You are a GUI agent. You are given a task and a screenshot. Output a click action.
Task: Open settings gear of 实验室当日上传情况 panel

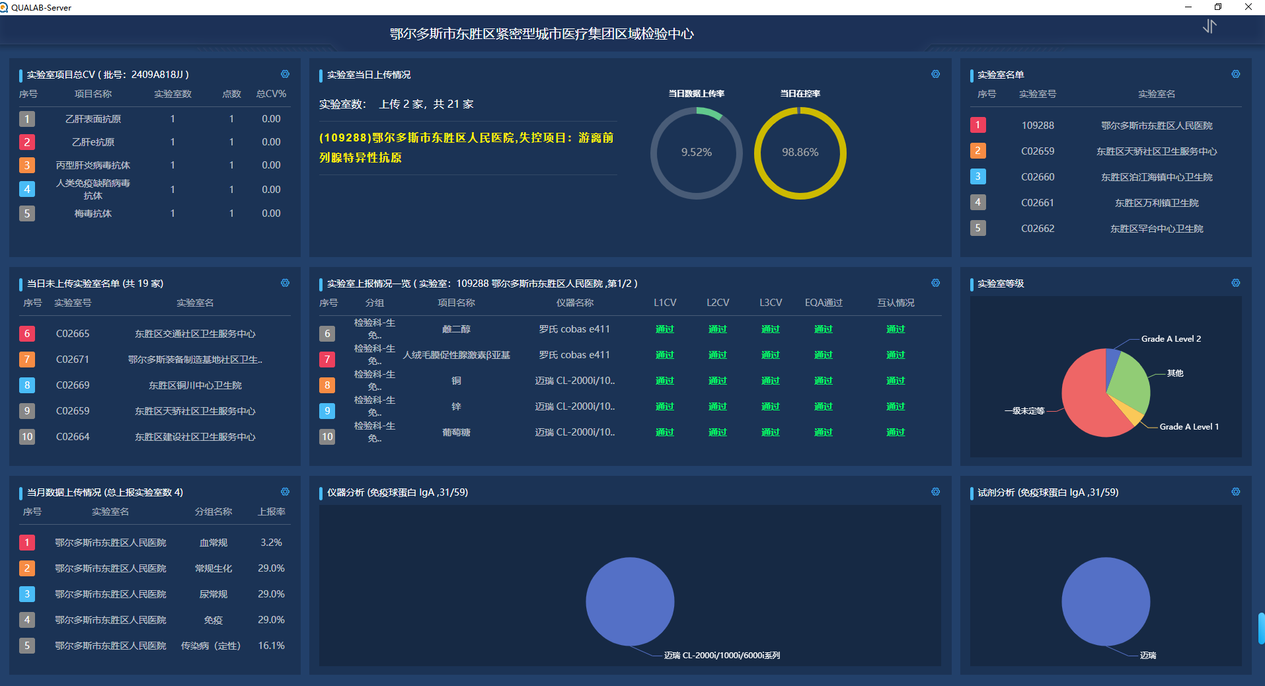pos(935,74)
